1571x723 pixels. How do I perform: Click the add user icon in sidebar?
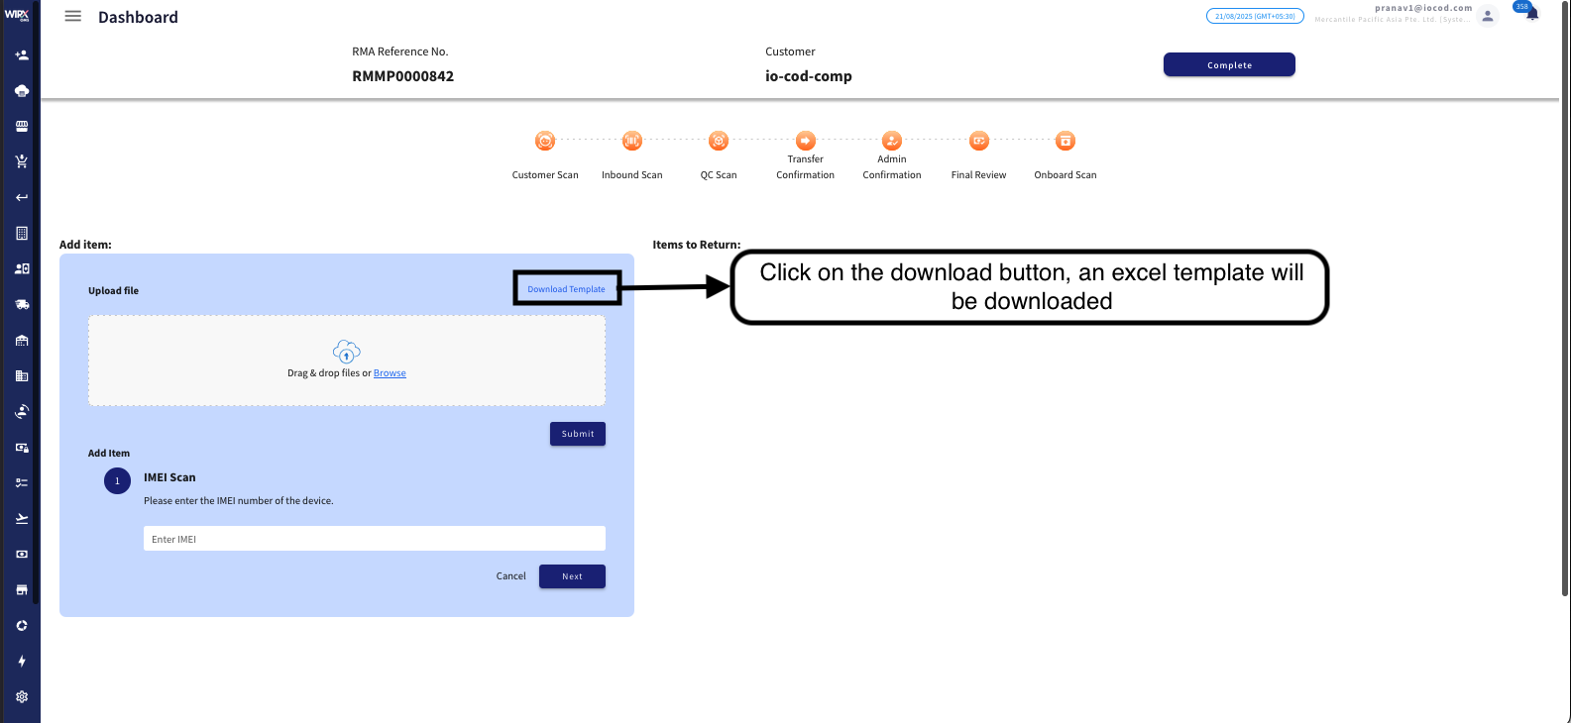(22, 55)
